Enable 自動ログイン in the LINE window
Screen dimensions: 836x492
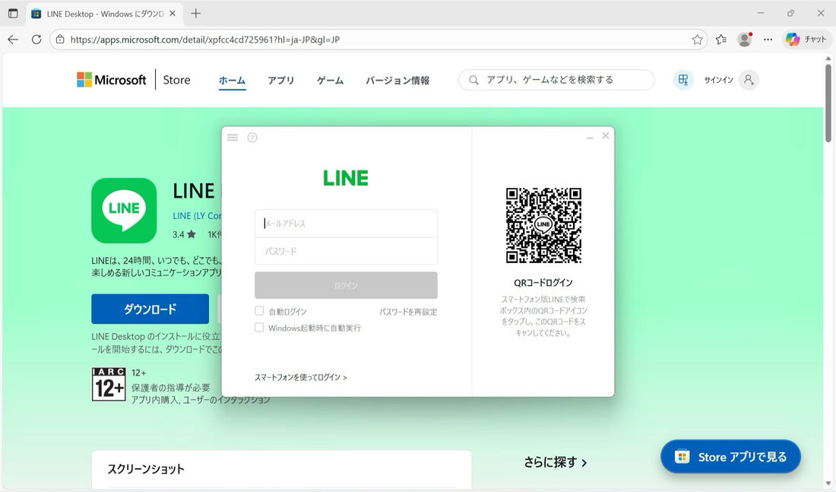[x=259, y=312]
